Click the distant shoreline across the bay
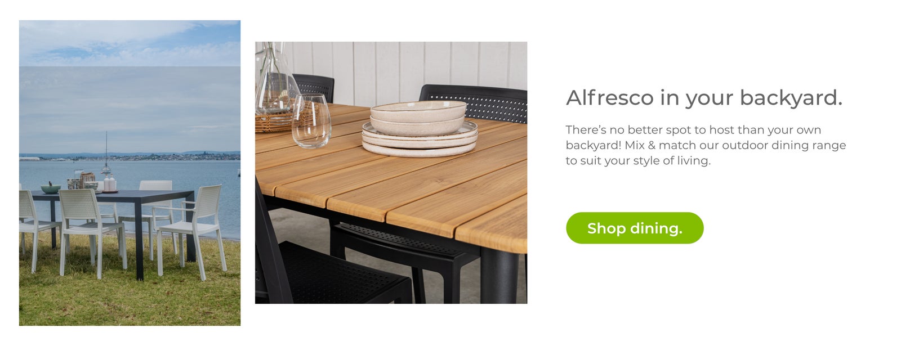901x346 pixels. tap(130, 155)
